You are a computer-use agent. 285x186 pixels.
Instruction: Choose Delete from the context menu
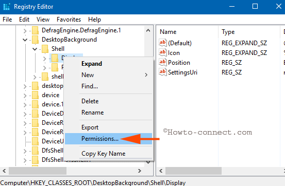pyautogui.click(x=108, y=101)
